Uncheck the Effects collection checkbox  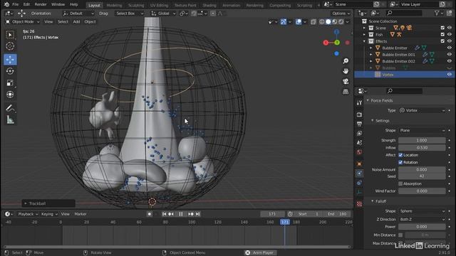pos(442,41)
